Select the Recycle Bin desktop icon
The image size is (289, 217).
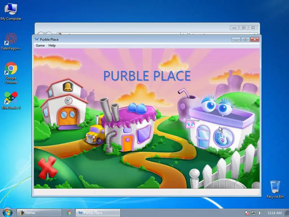click(275, 190)
